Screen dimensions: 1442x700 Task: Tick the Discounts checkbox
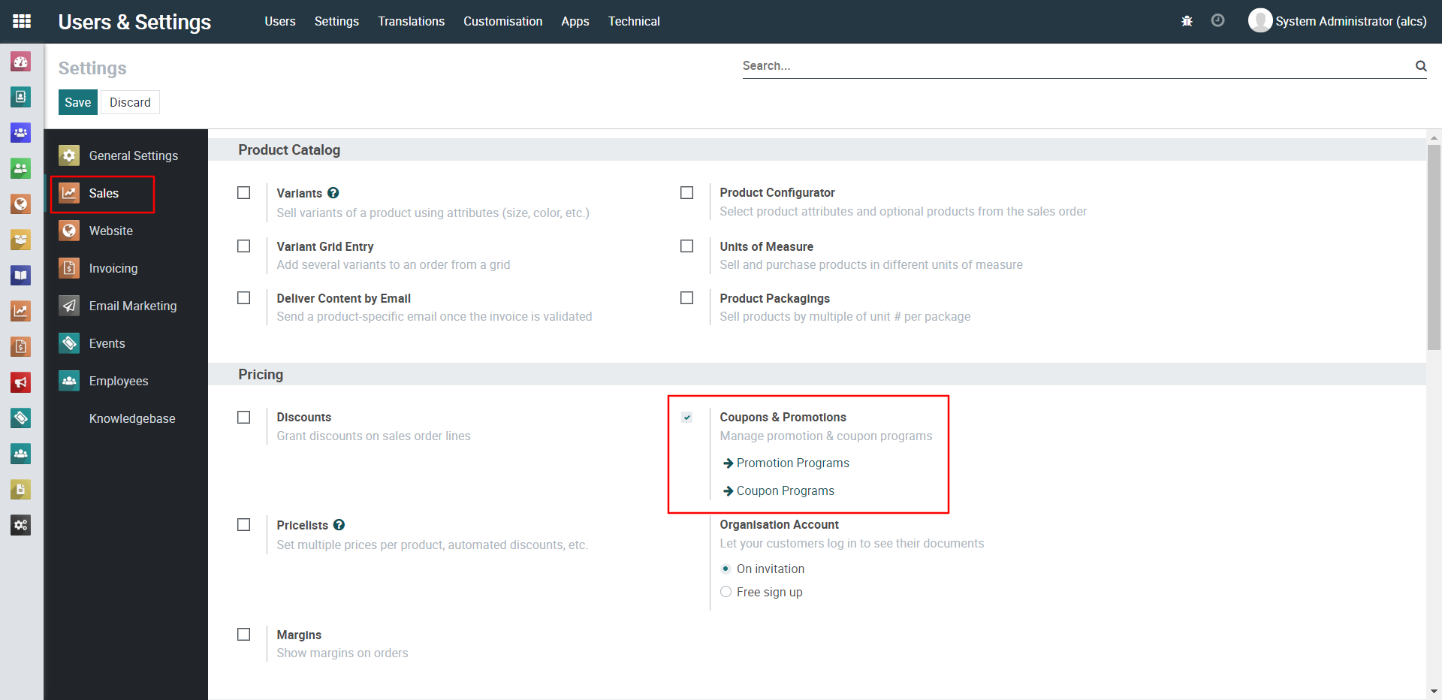tap(244, 418)
